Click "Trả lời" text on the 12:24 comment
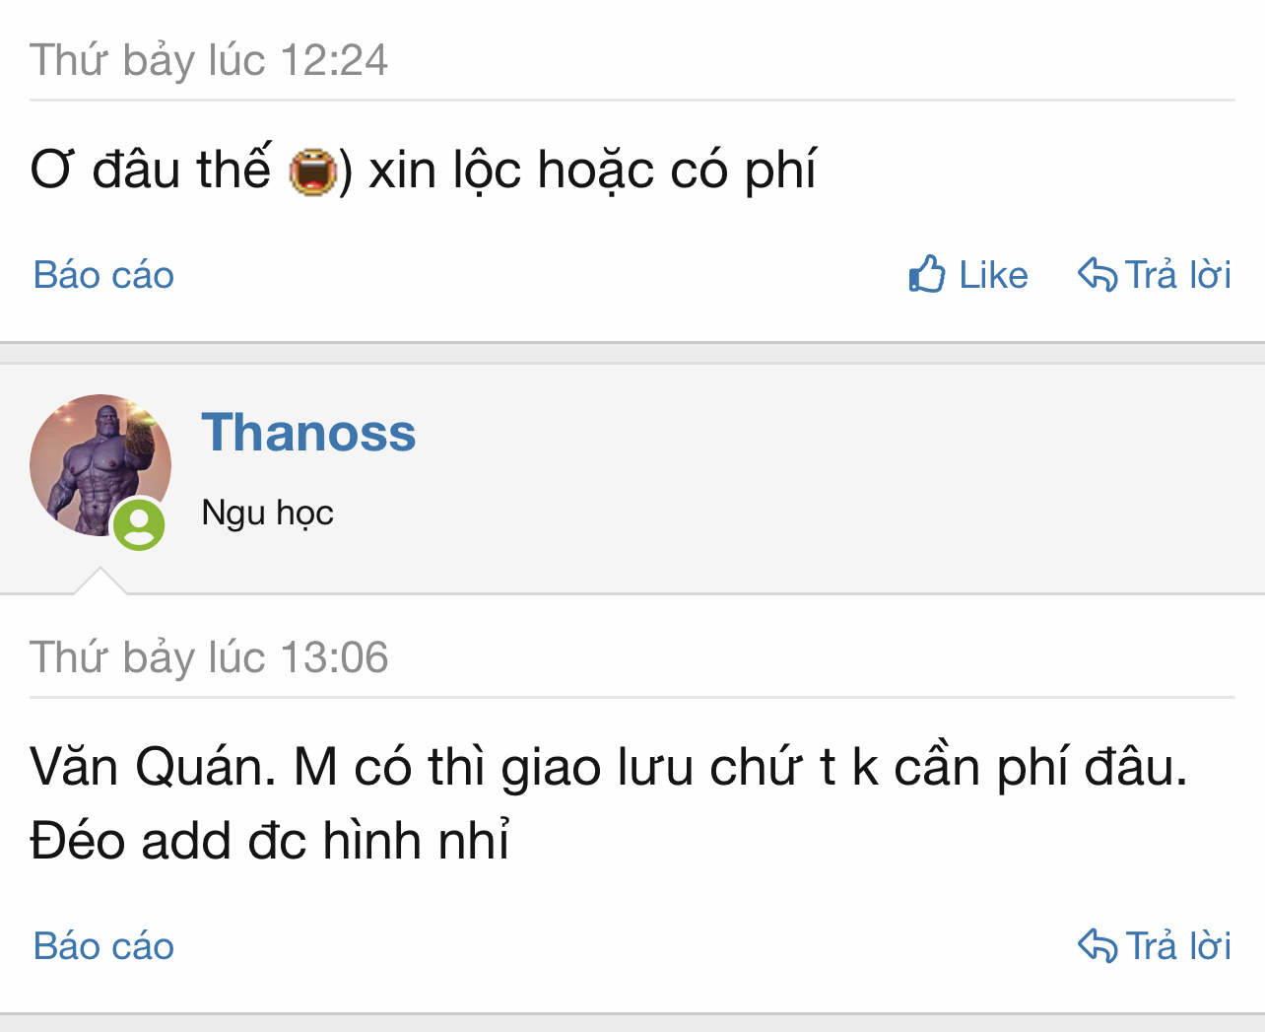The width and height of the screenshot is (1265, 1032). click(1178, 275)
